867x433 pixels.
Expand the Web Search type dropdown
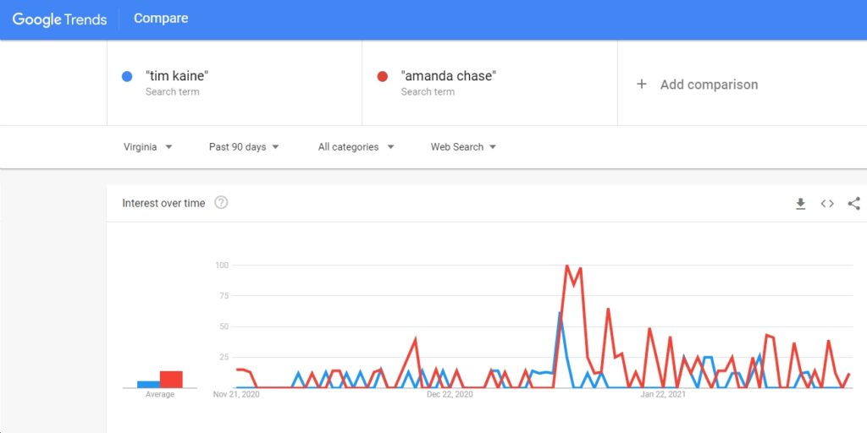click(x=463, y=147)
